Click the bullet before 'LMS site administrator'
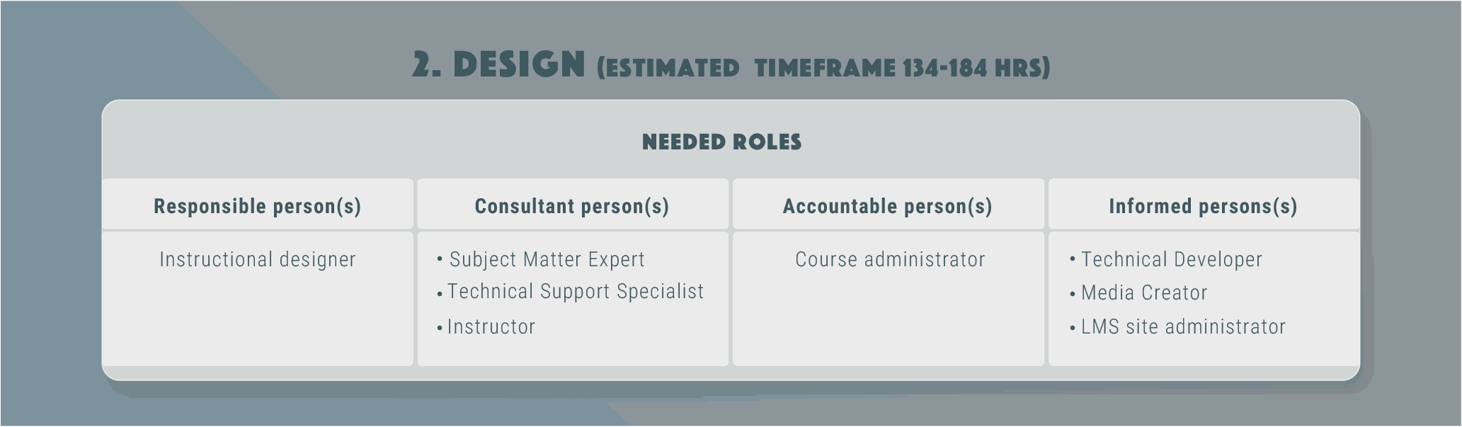The height and width of the screenshot is (427, 1462). [1073, 328]
